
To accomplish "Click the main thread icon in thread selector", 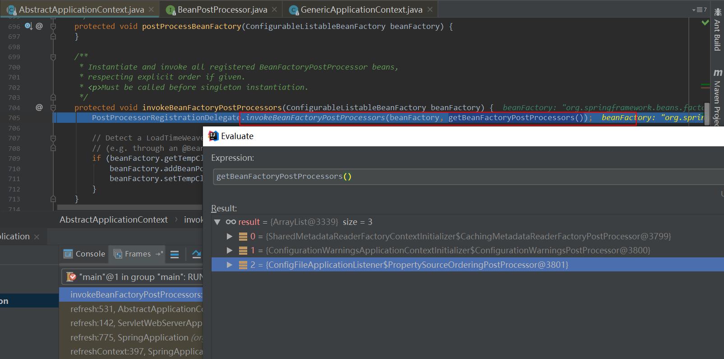I will [x=71, y=277].
